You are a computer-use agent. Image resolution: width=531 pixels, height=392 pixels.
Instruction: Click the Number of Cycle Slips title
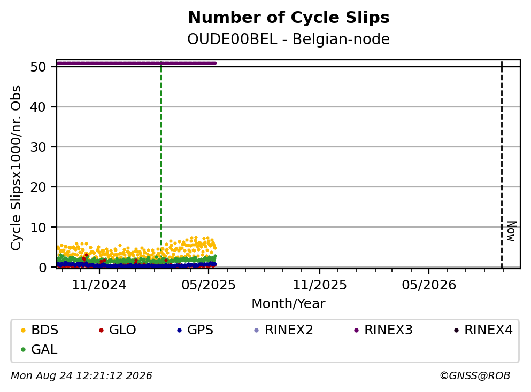tap(289, 18)
